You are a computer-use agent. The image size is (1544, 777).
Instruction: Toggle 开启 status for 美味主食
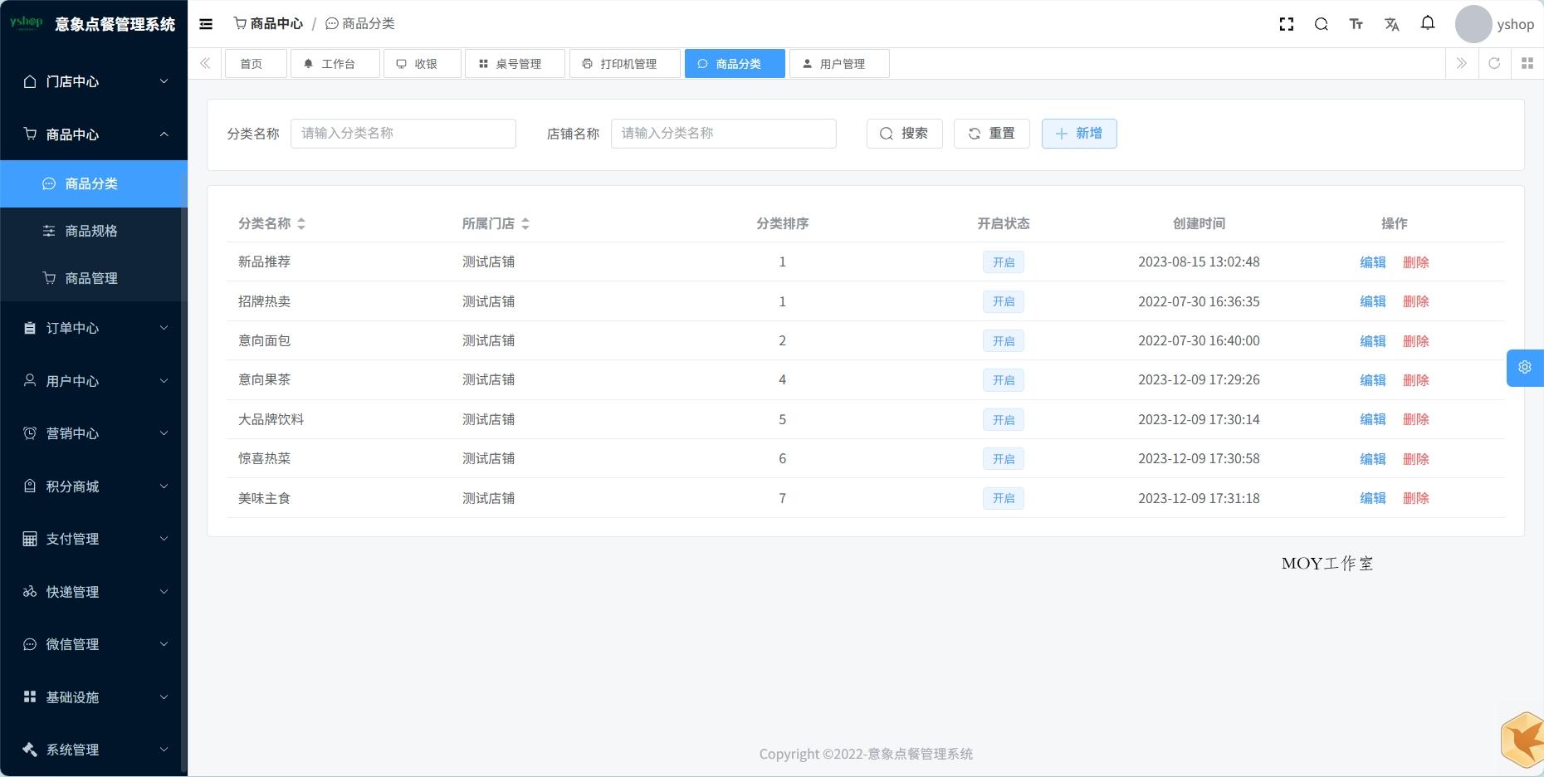coord(1003,498)
